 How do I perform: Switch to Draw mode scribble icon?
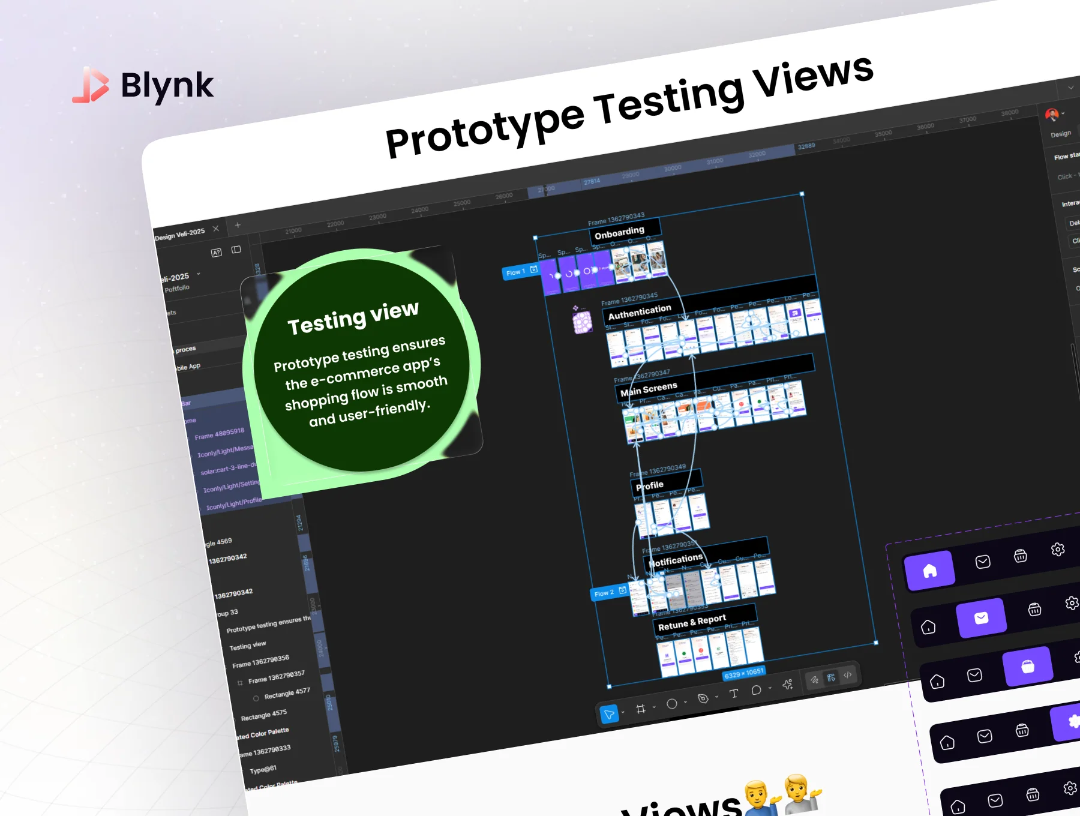click(x=815, y=680)
